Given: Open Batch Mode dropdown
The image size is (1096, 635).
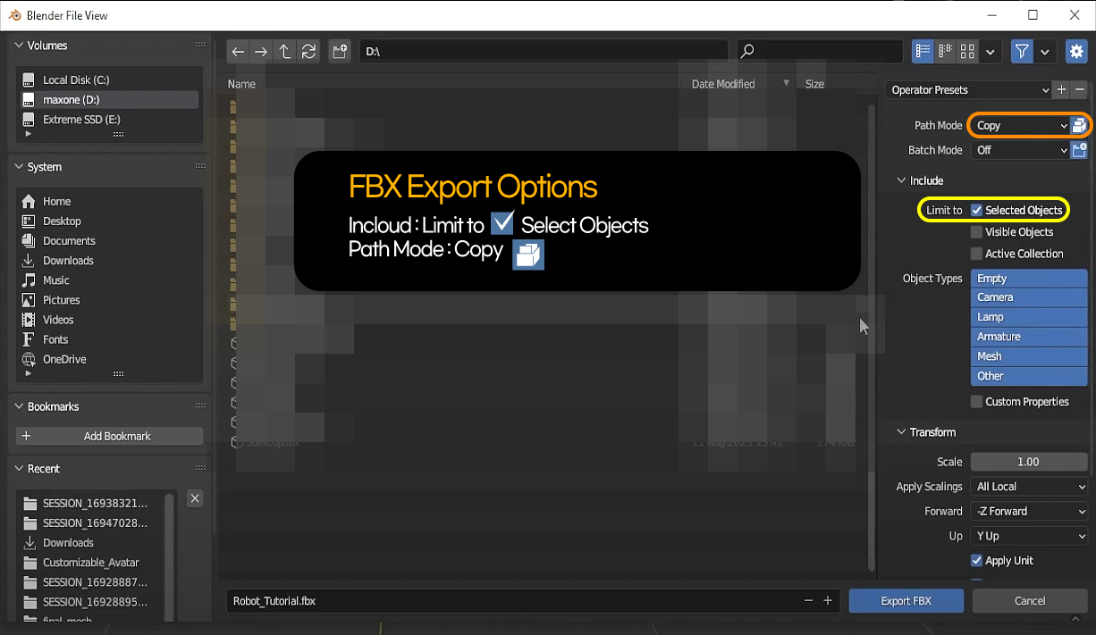Looking at the screenshot, I should pos(1020,150).
